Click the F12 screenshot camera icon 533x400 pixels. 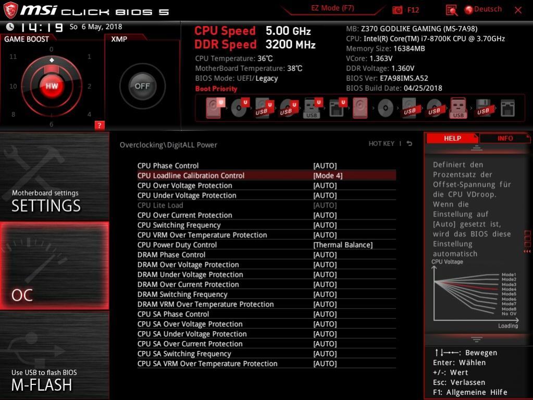(397, 10)
